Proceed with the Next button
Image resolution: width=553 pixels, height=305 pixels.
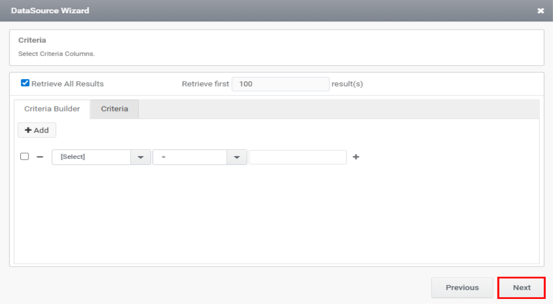tap(521, 287)
